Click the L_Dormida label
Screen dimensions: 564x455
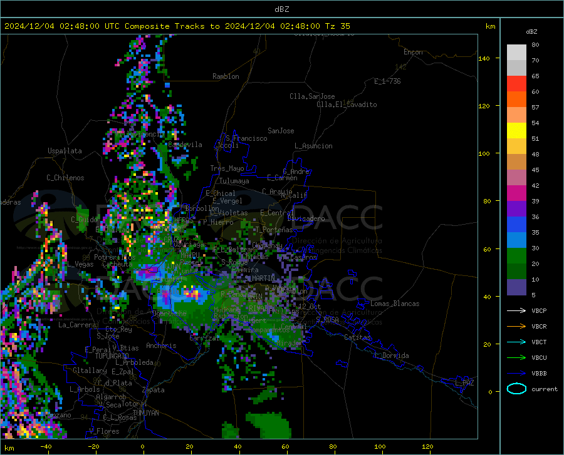(x=391, y=355)
